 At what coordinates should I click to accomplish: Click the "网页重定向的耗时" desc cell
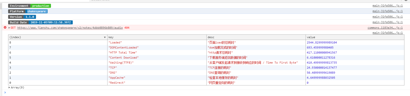tap(256, 83)
